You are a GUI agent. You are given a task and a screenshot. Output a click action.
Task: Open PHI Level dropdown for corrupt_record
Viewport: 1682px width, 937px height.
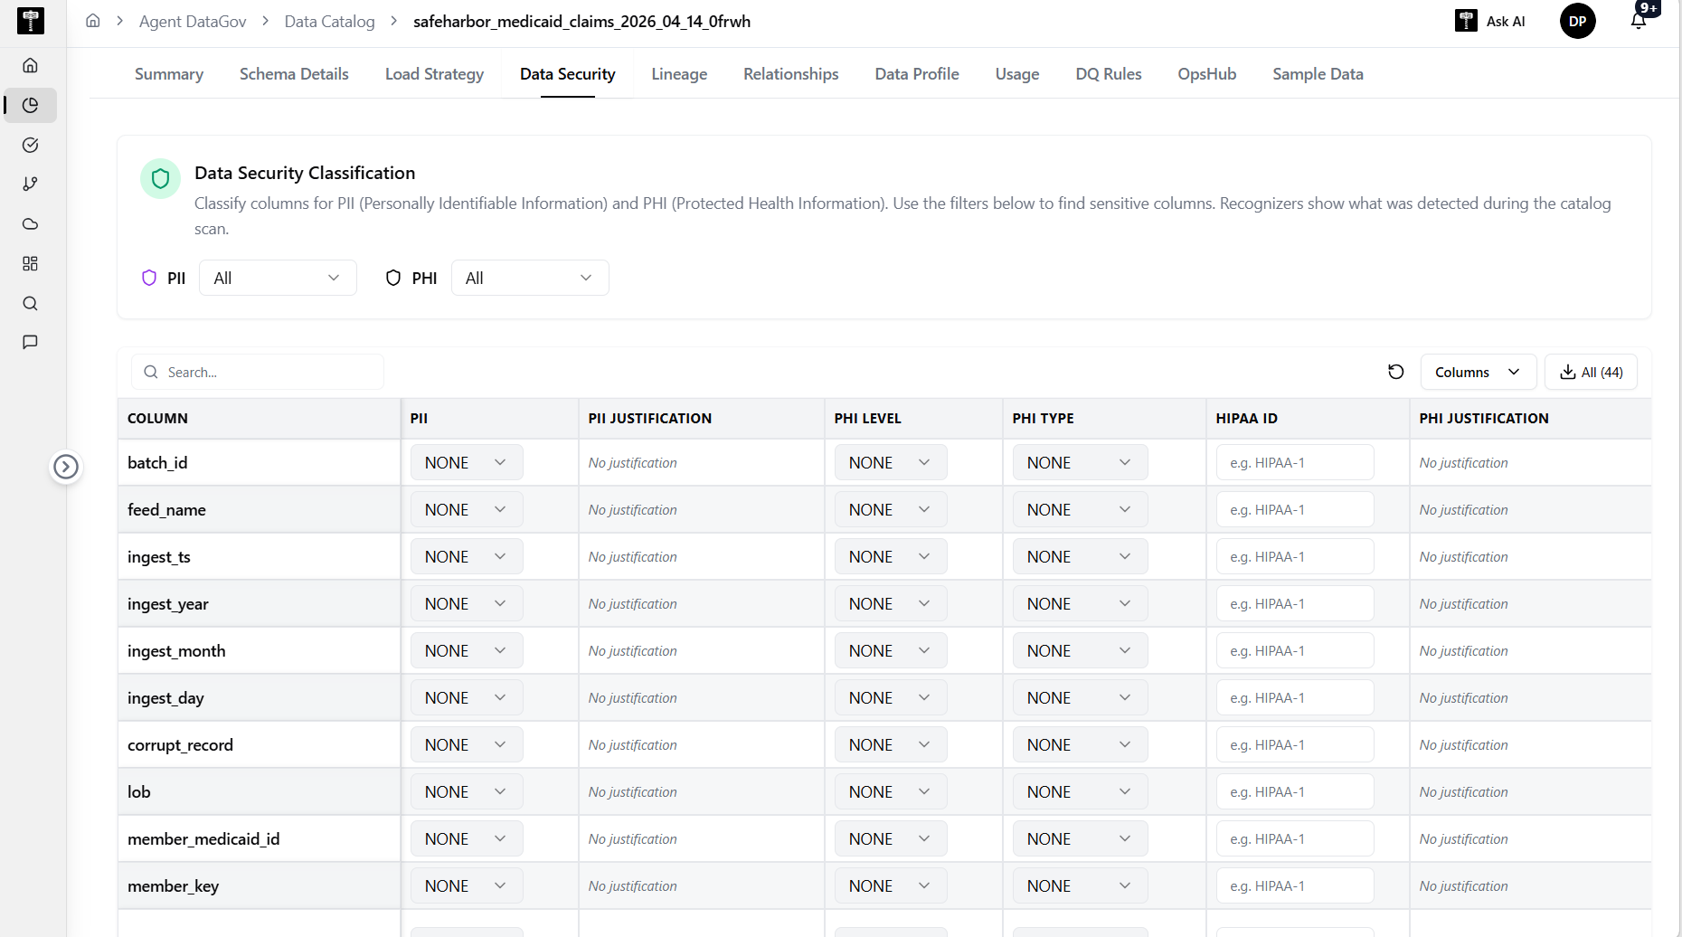[x=890, y=744]
